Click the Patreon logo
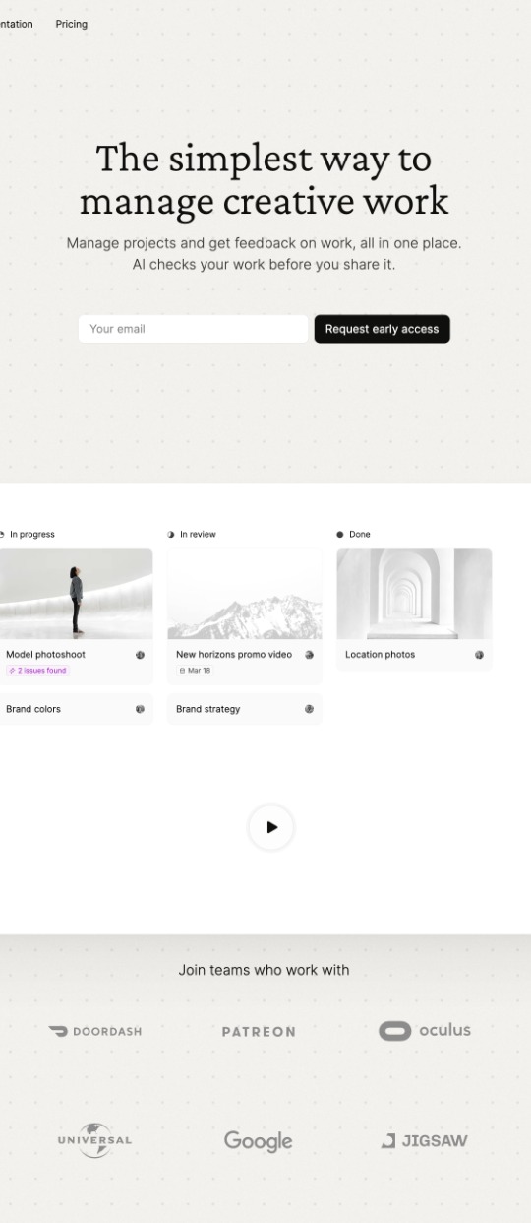 coord(259,1032)
